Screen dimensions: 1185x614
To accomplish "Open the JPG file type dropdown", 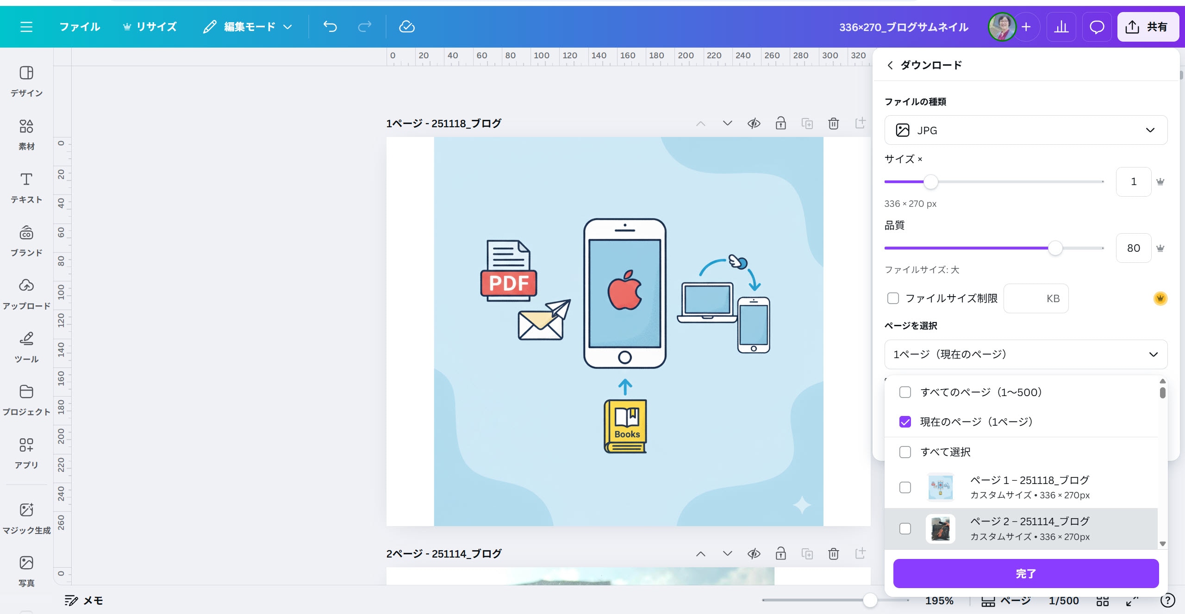I will (x=1025, y=130).
